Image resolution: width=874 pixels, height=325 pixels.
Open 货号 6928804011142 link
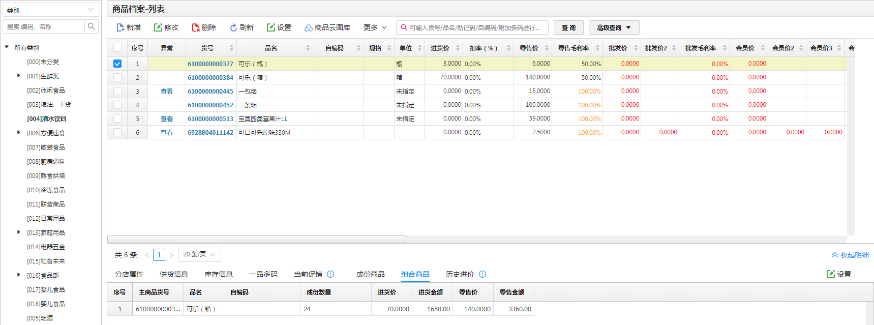pos(210,133)
